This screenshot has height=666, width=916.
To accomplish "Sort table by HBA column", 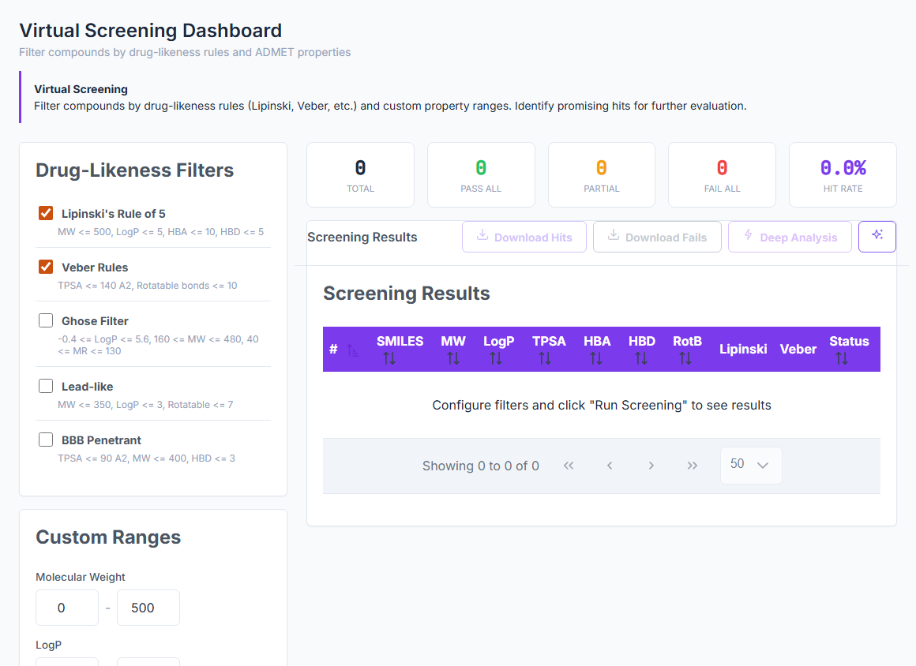I will 596,358.
